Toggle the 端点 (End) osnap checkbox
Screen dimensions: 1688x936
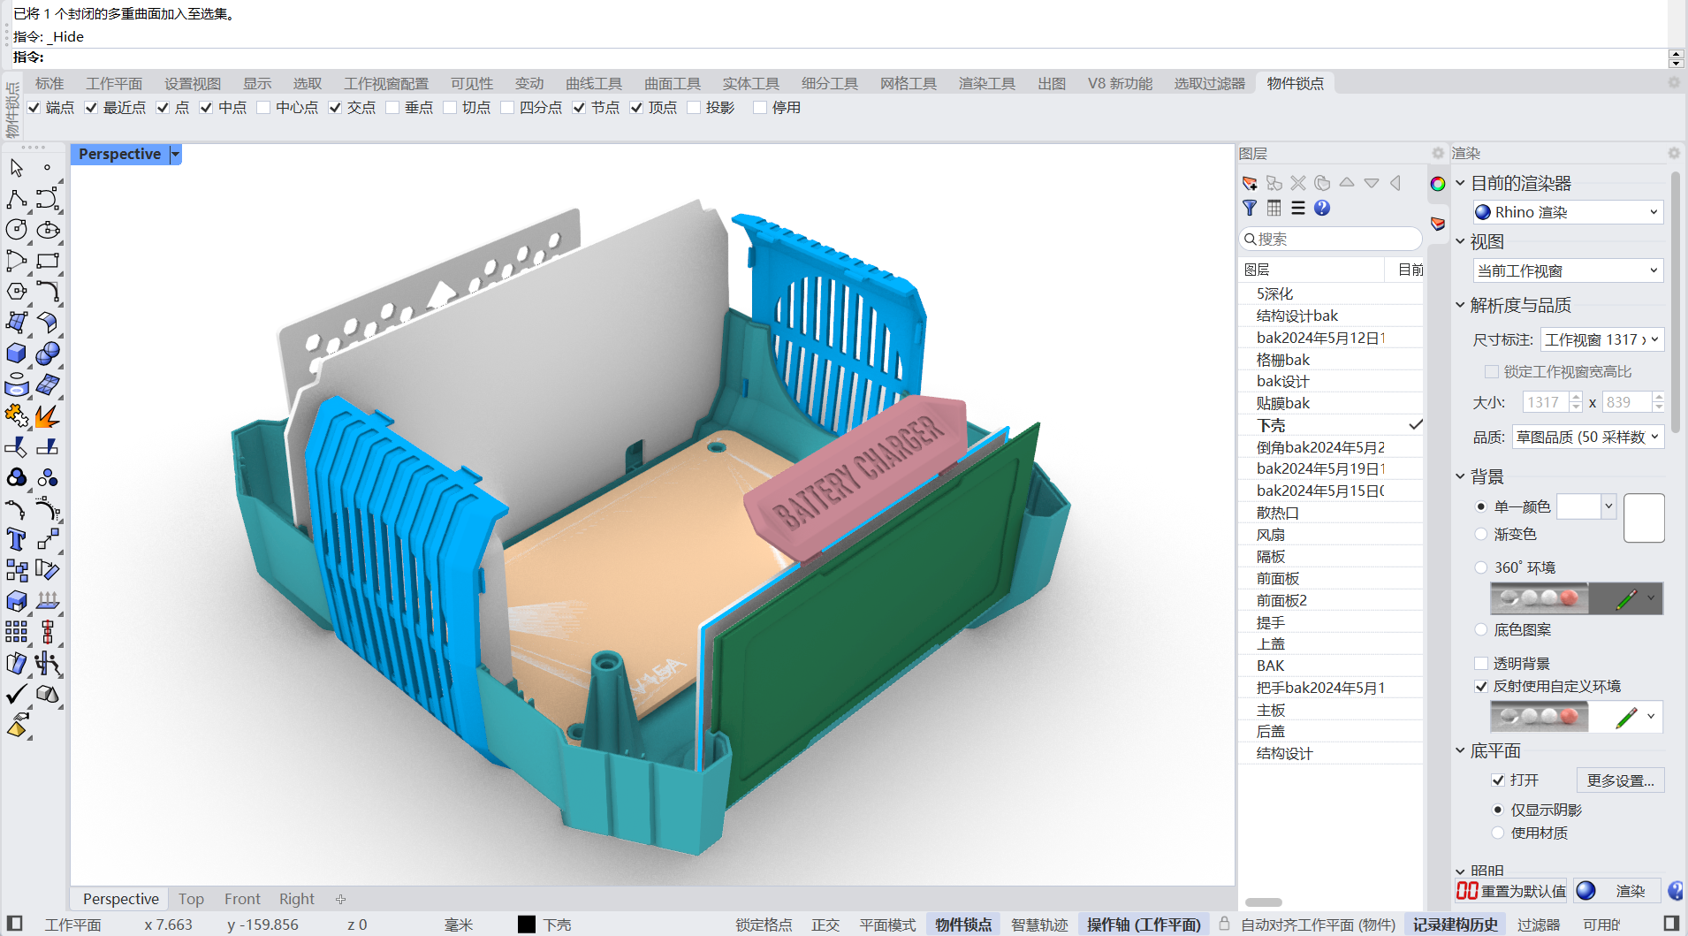pyautogui.click(x=34, y=108)
